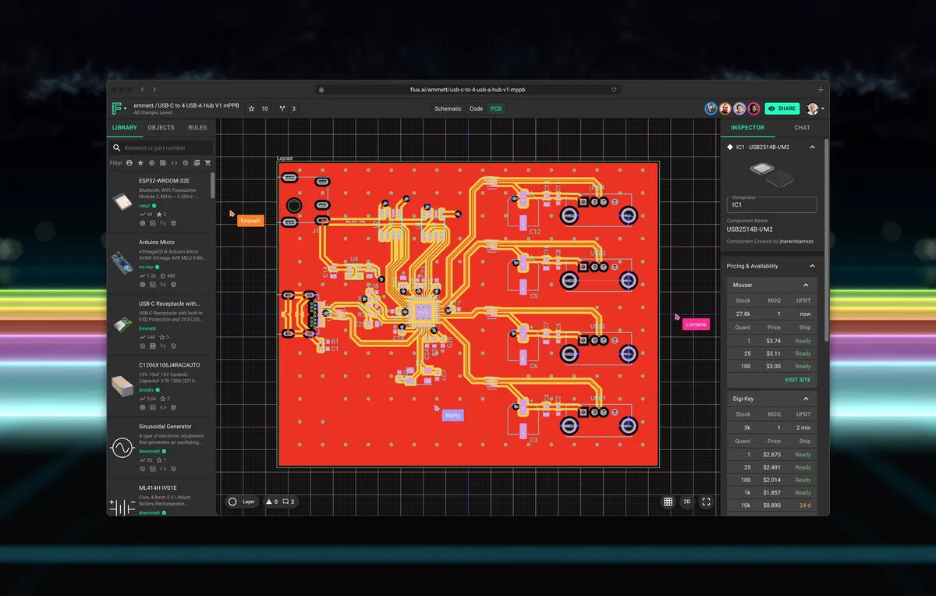The height and width of the screenshot is (596, 936).
Task: Go back with browser back arrow
Action: 143,90
